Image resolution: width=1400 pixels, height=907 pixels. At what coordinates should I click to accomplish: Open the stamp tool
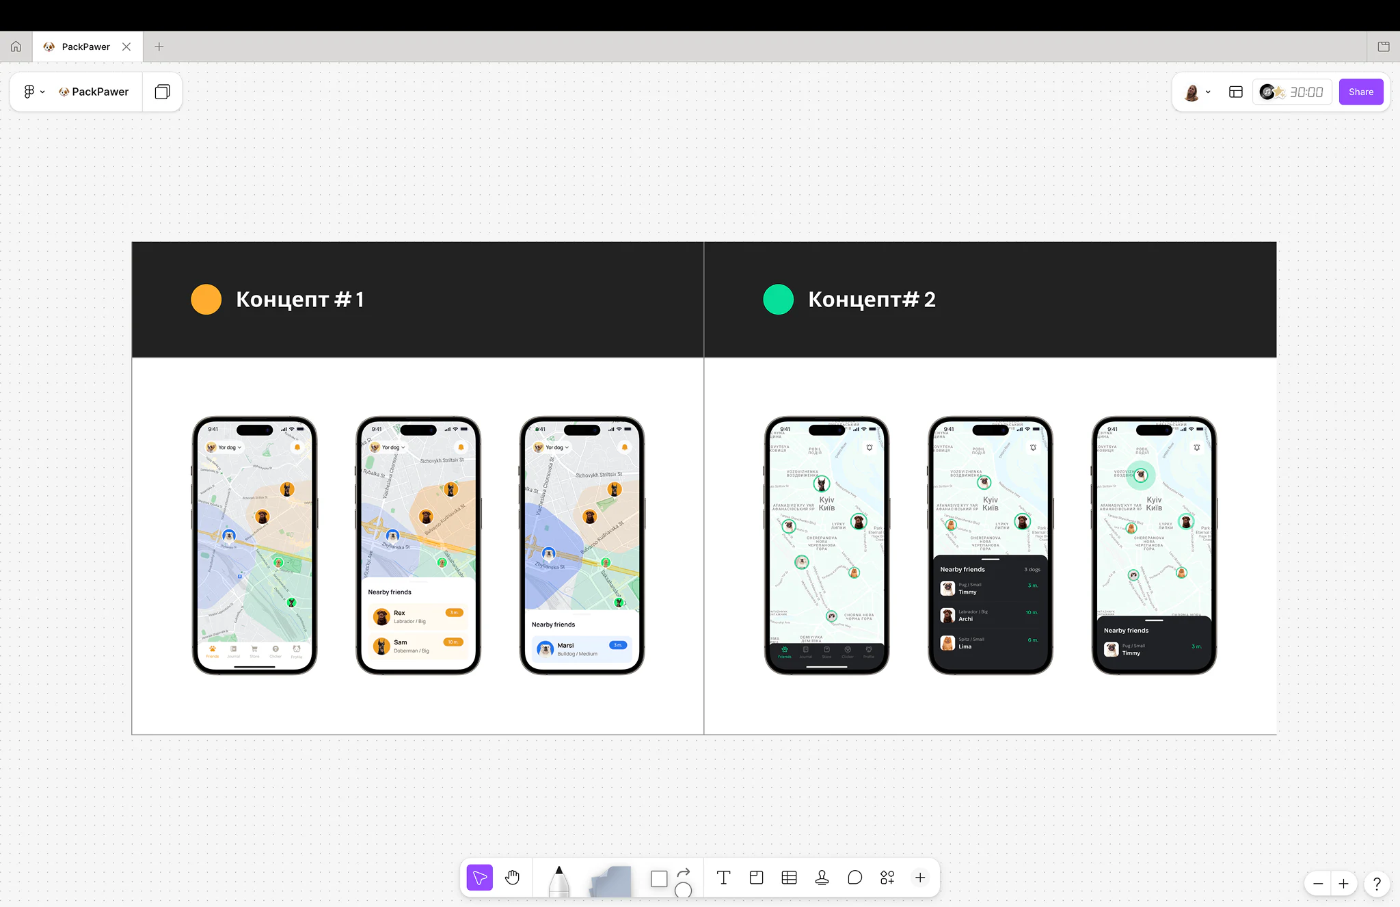tap(822, 878)
